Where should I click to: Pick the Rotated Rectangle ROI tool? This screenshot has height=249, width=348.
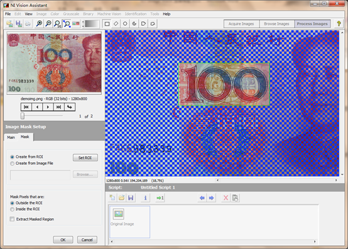coord(116,23)
